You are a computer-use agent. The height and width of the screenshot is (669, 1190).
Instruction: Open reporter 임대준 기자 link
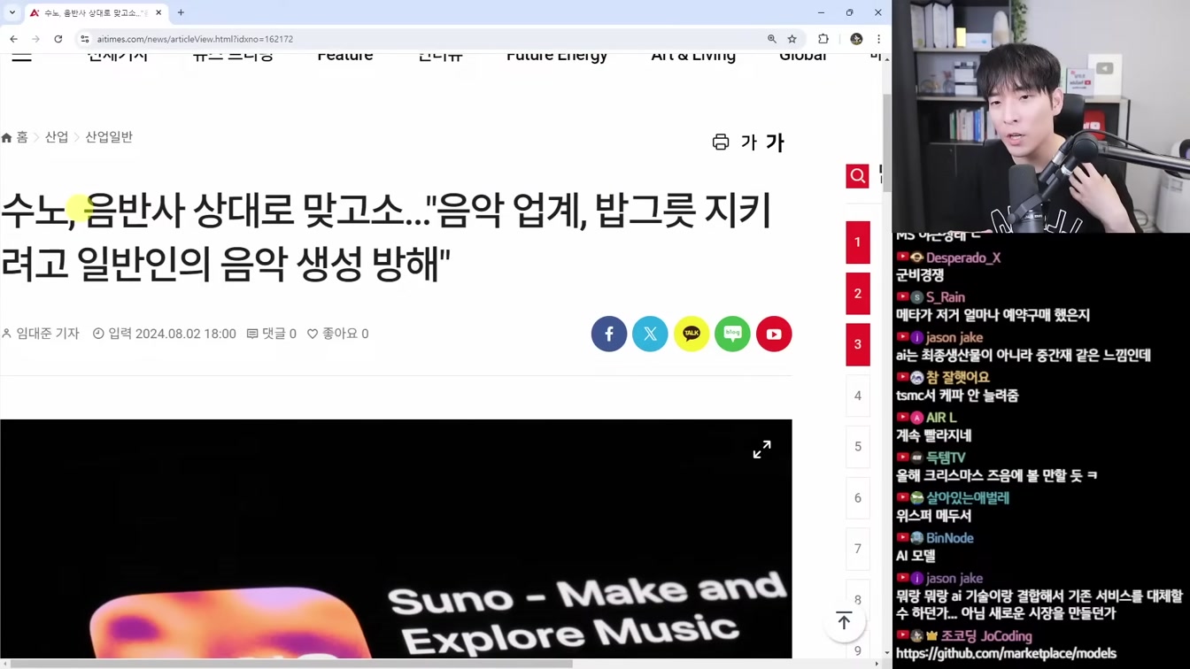pos(41,334)
